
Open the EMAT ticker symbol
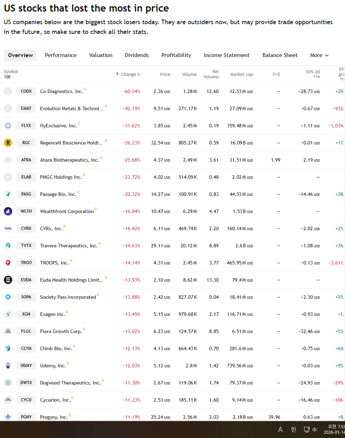point(26,108)
